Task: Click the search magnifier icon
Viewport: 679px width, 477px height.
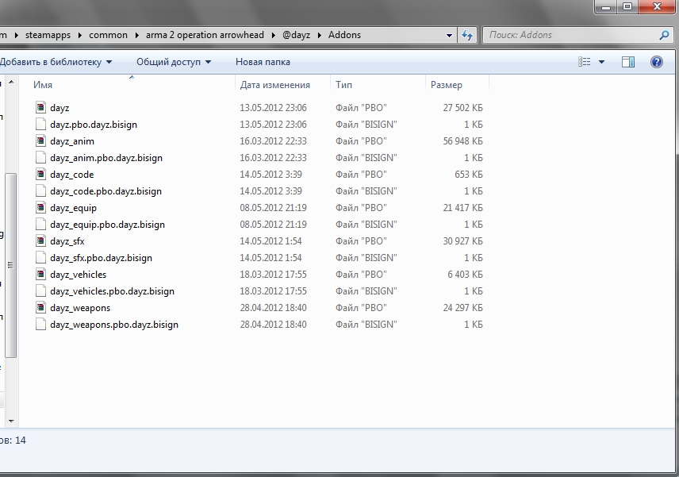Action: click(x=664, y=35)
